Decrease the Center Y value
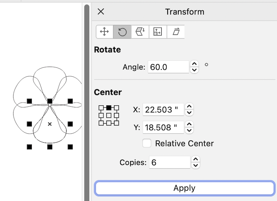277x201 pixels. 189,130
